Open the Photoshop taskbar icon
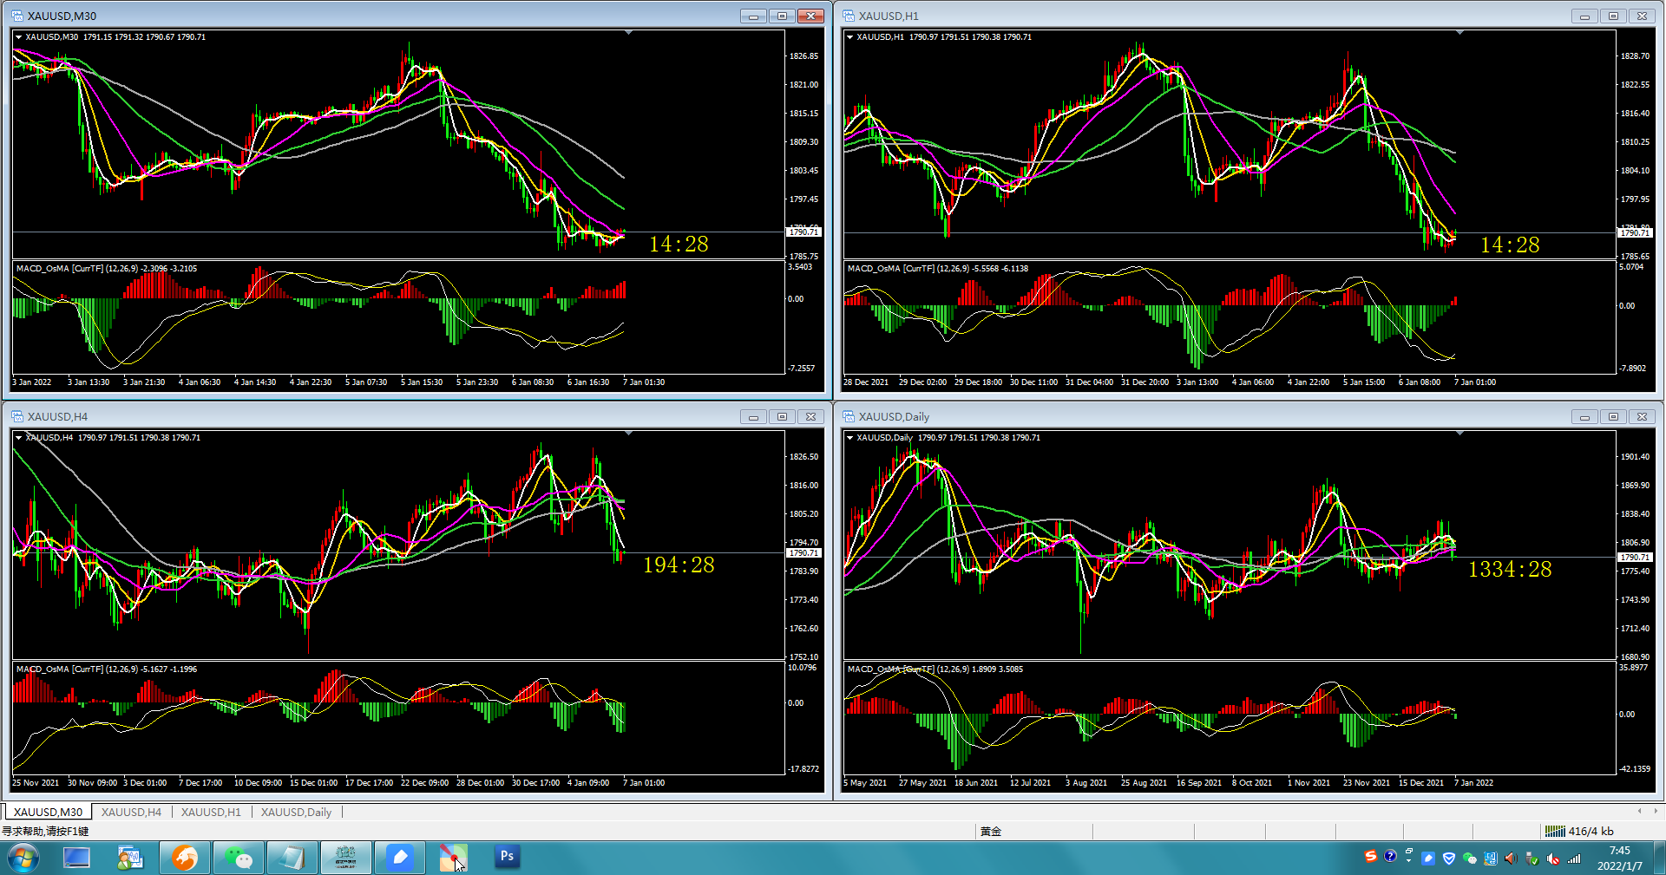This screenshot has height=875, width=1666. 507,857
